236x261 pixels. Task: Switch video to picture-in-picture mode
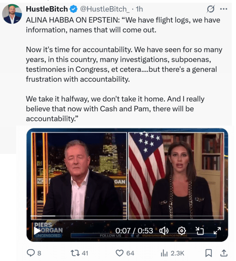199,231
